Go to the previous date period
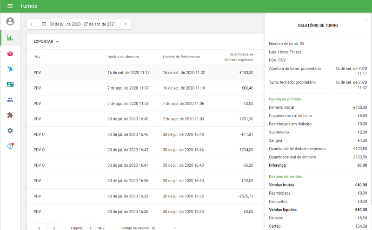 (32, 24)
